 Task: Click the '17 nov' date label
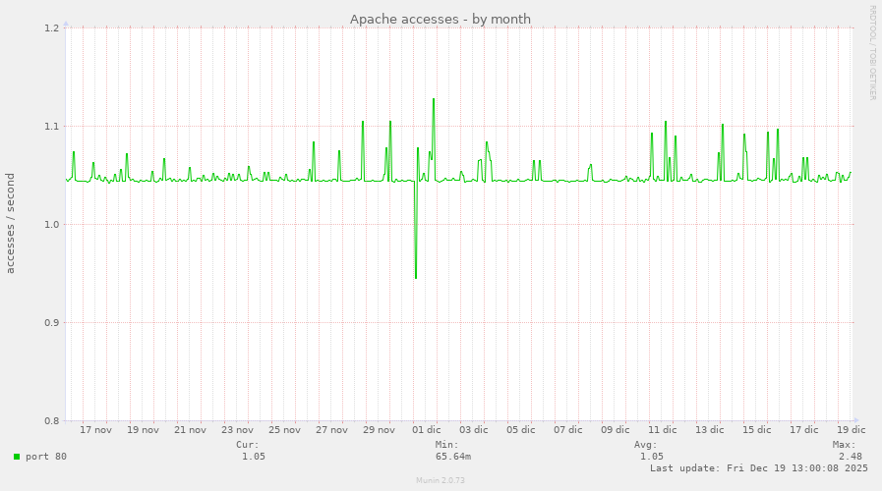point(95,430)
